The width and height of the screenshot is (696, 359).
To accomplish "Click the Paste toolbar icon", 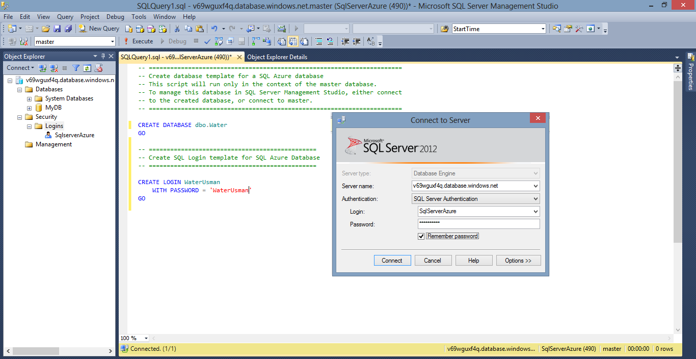I will point(199,29).
